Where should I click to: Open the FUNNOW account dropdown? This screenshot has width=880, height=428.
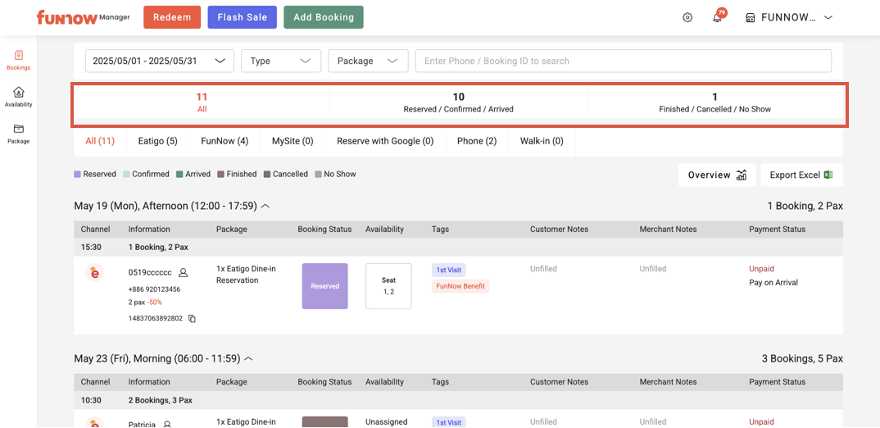tap(789, 17)
